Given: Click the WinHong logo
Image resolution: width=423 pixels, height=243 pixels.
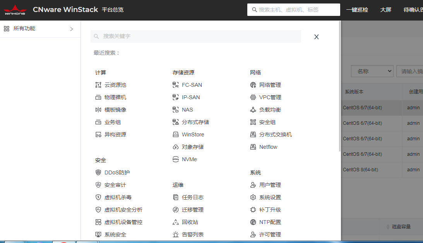Looking at the screenshot, I should (15, 10).
